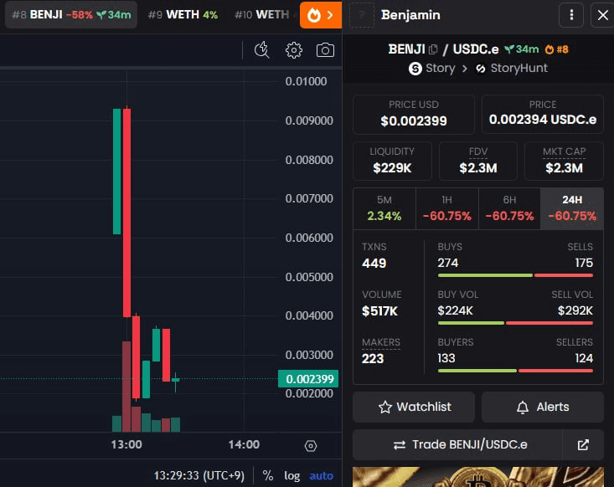Toggle log scale on chart

292,475
